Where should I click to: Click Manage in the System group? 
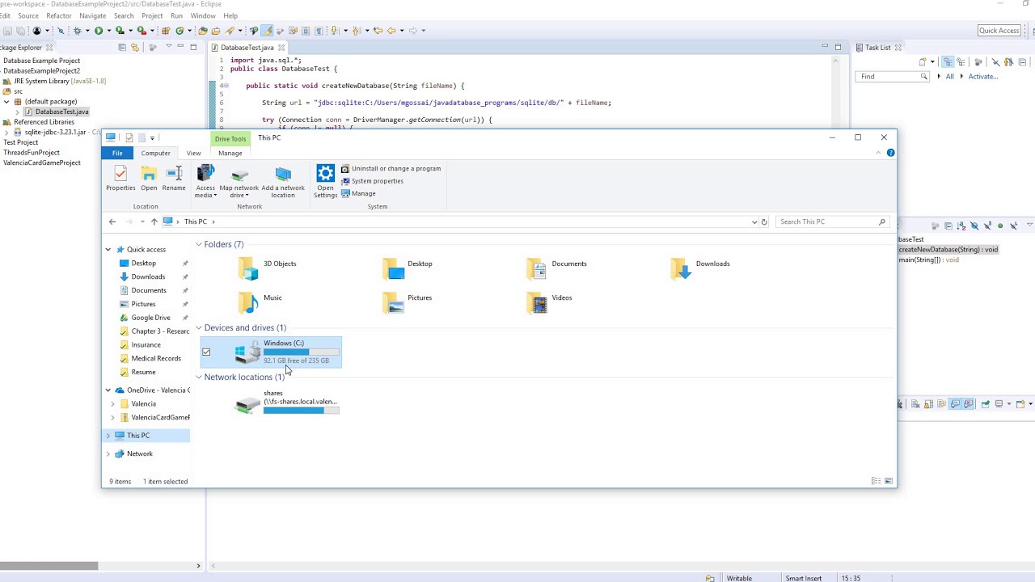358,193
